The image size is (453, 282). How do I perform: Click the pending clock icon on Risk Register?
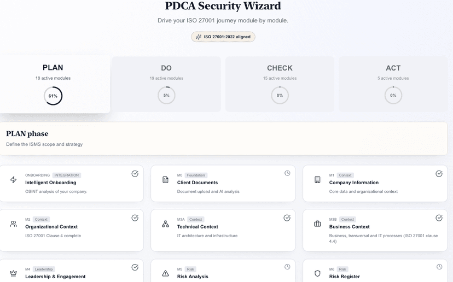[439, 267]
